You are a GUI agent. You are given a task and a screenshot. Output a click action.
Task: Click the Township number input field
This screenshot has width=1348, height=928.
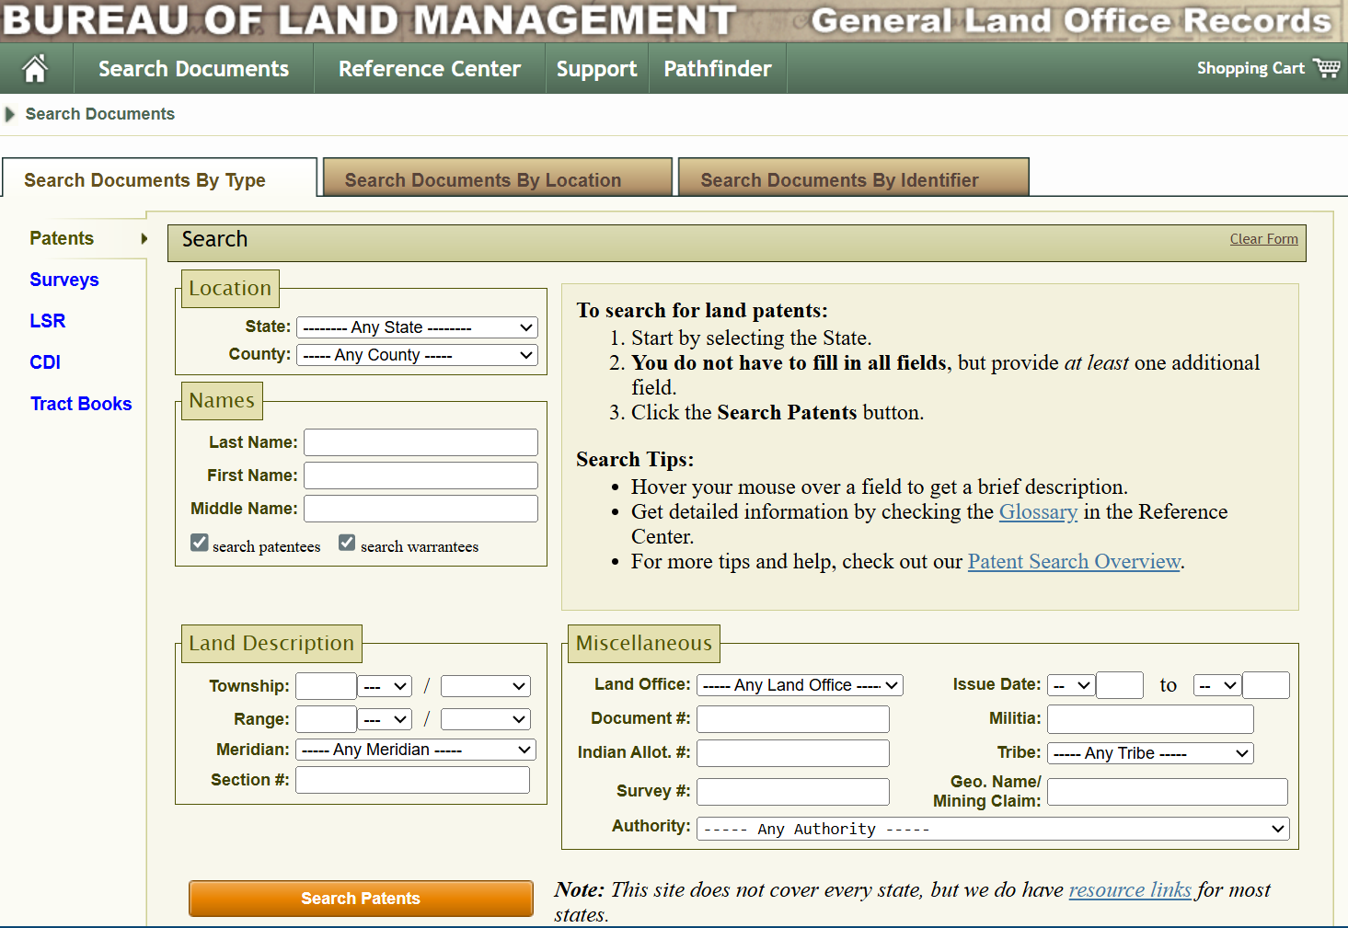(x=326, y=686)
